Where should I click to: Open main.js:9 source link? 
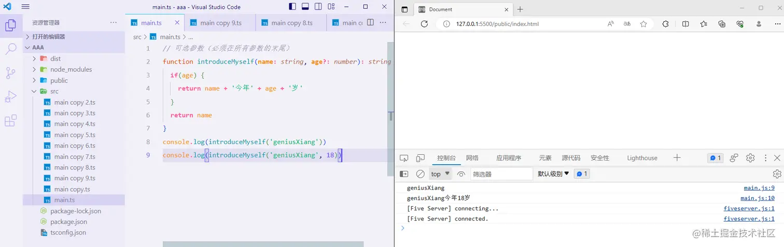click(x=759, y=188)
